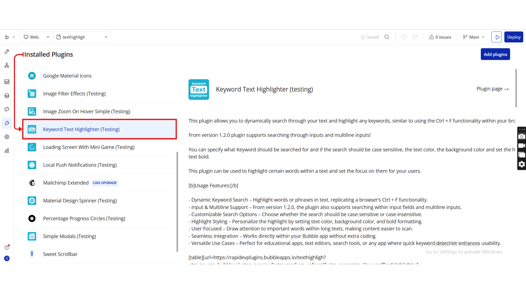Open the Styles tab palette icon

7,109
